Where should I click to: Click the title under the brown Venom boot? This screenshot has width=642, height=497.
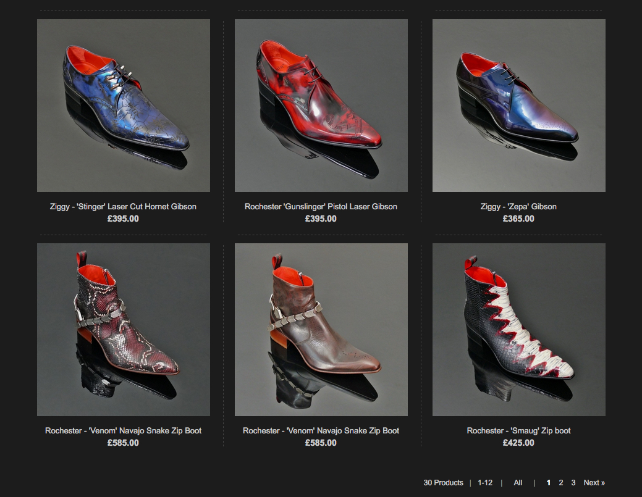321,431
